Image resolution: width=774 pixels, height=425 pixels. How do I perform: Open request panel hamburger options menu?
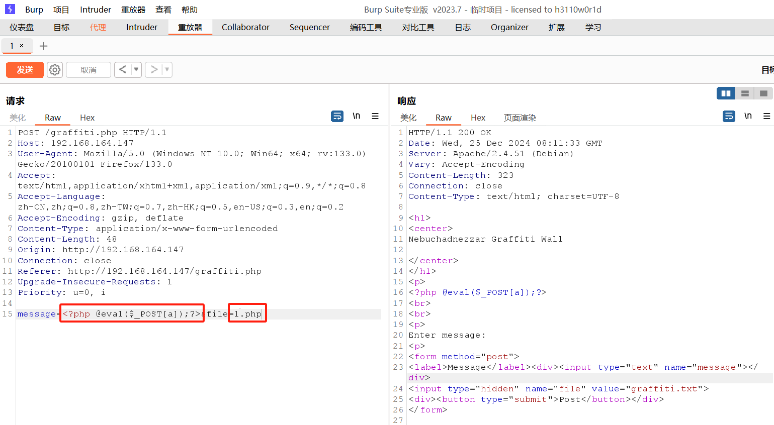click(375, 116)
